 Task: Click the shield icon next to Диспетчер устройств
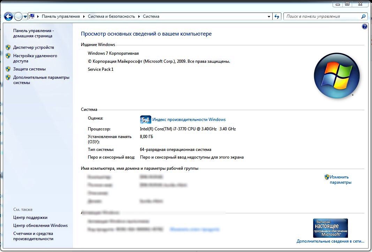(8, 47)
